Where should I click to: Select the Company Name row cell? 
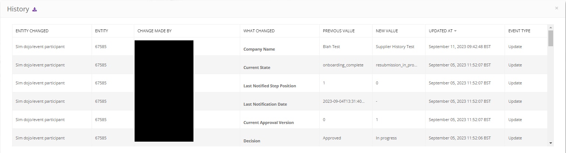259,49
